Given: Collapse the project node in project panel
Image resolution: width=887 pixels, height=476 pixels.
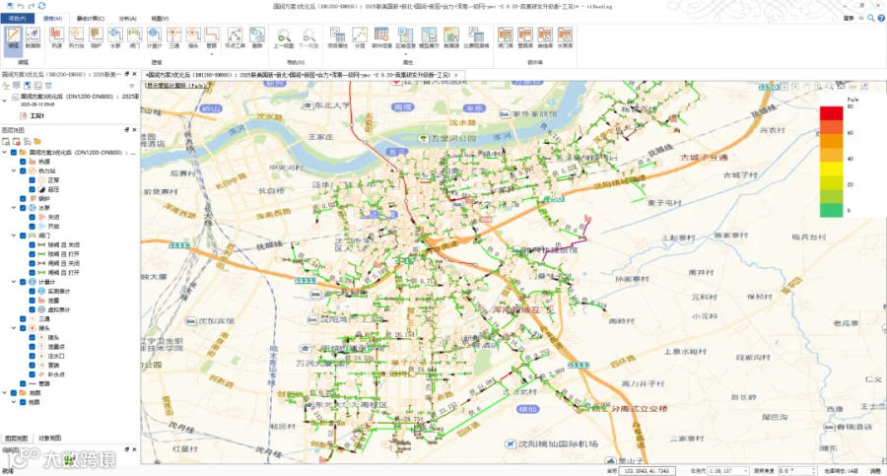Looking at the screenshot, I should tap(5, 100).
